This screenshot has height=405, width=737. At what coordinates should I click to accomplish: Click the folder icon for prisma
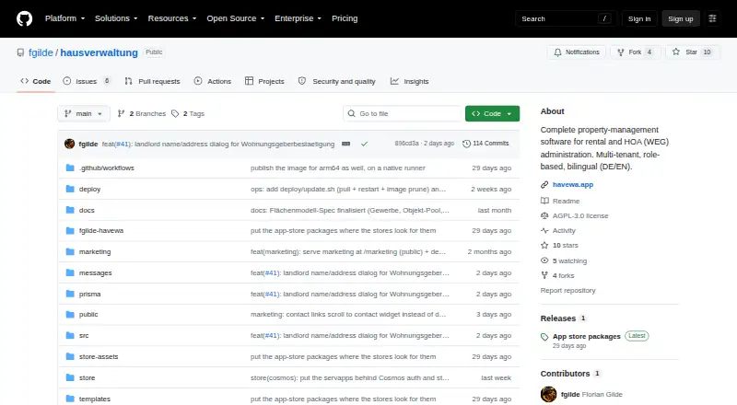point(70,295)
